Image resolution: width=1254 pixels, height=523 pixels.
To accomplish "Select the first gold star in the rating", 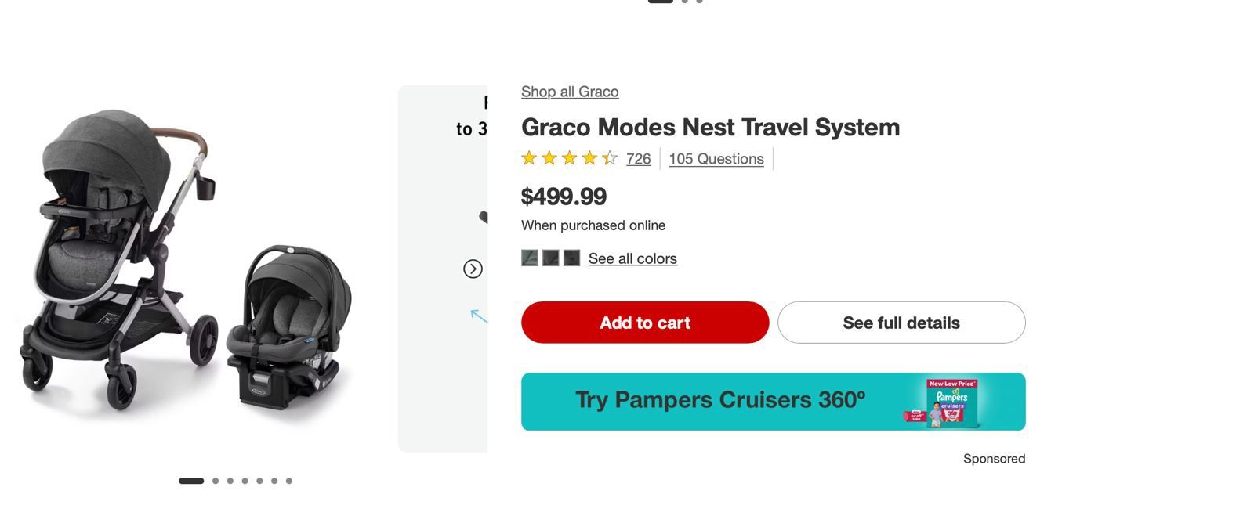I will pyautogui.click(x=530, y=157).
